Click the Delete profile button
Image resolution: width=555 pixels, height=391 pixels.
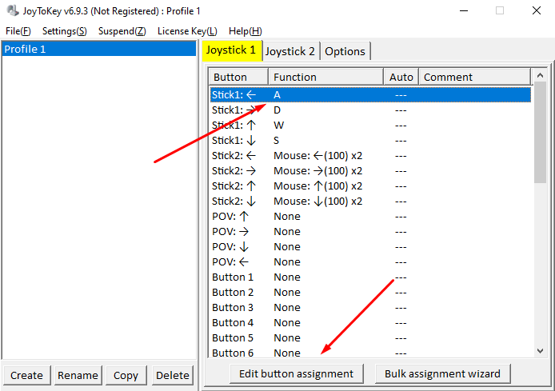coord(173,375)
